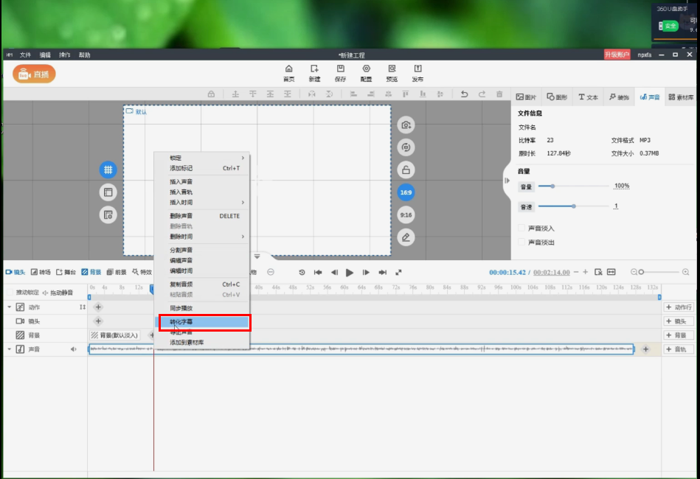Enable the 声音淡入 checkbox
Image resolution: width=700 pixels, height=479 pixels.
[x=522, y=228]
